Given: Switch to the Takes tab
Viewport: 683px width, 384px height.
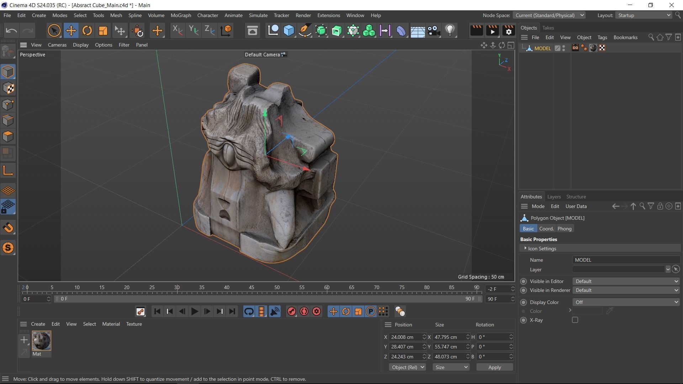Looking at the screenshot, I should (x=548, y=28).
